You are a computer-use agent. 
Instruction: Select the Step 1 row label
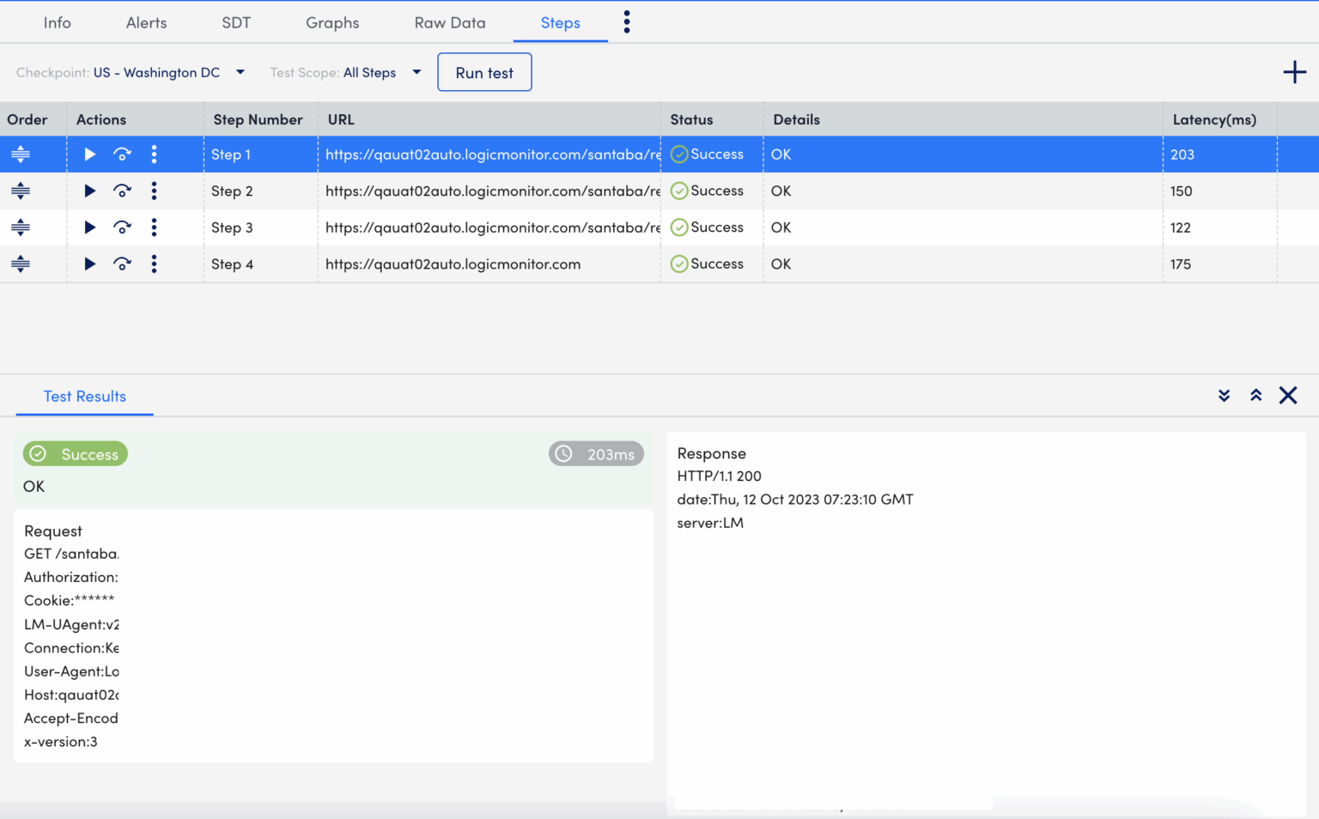(231, 155)
